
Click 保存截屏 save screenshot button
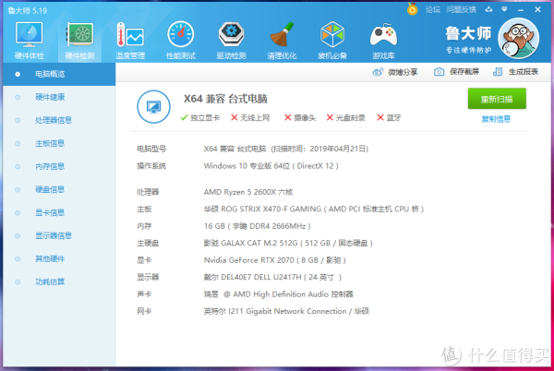456,72
